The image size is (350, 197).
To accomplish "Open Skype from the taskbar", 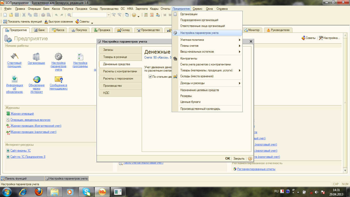I will click(x=87, y=192).
